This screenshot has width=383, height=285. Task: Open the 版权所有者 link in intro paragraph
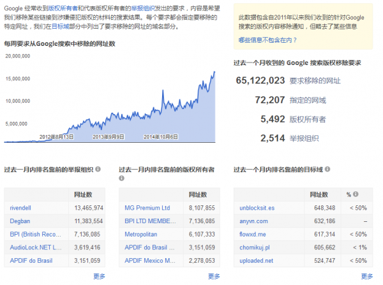coord(63,8)
